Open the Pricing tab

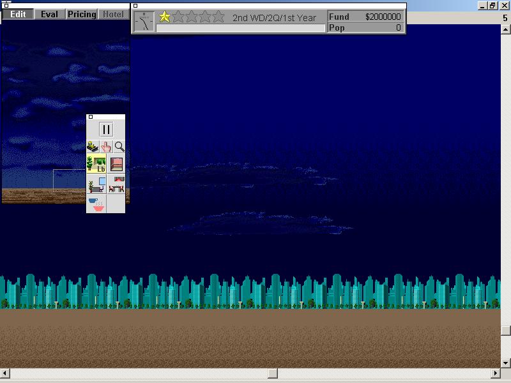click(82, 14)
